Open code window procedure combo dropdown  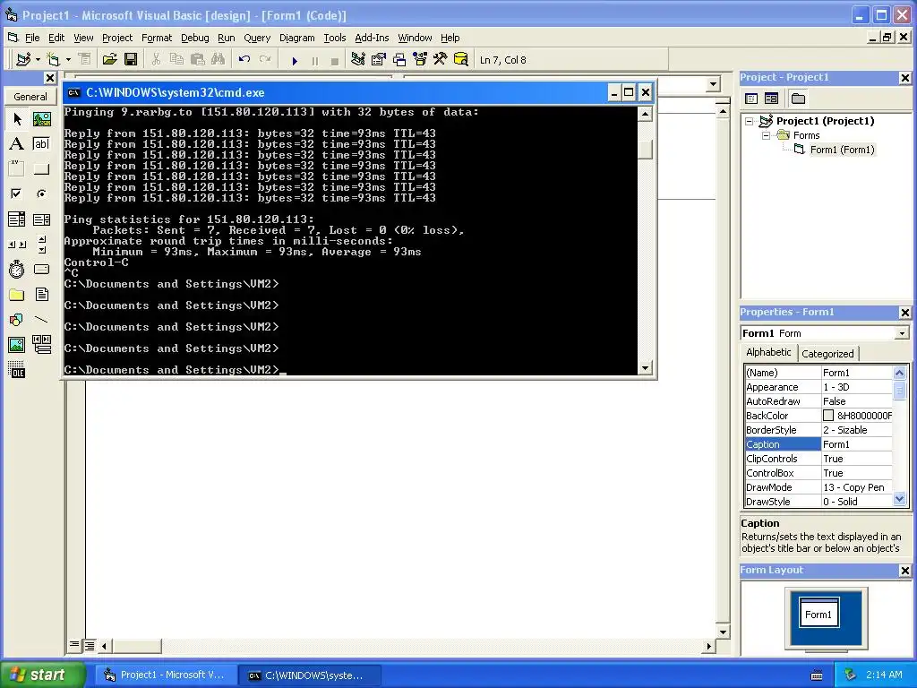coord(712,84)
